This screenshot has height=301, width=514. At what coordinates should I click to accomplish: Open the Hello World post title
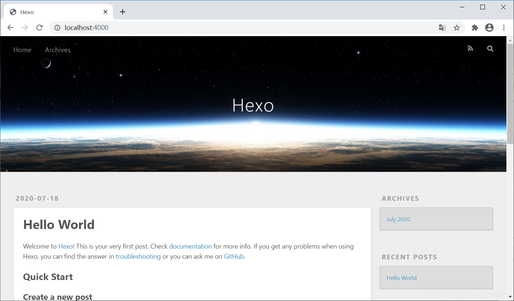(59, 225)
